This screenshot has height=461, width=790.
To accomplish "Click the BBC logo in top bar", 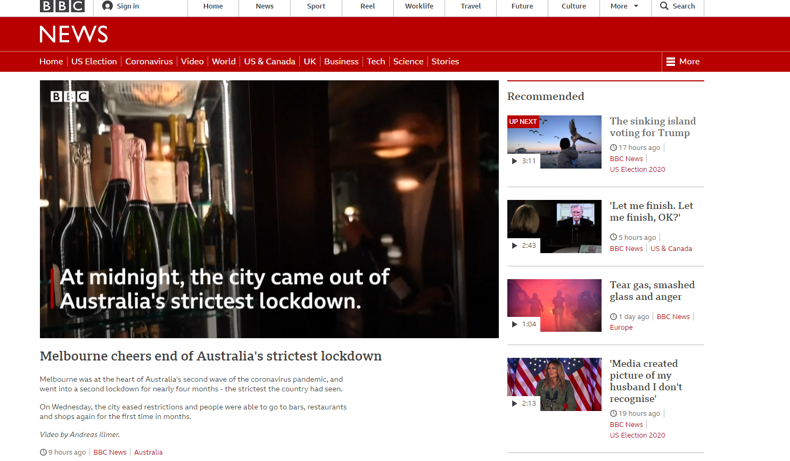I will coord(62,6).
